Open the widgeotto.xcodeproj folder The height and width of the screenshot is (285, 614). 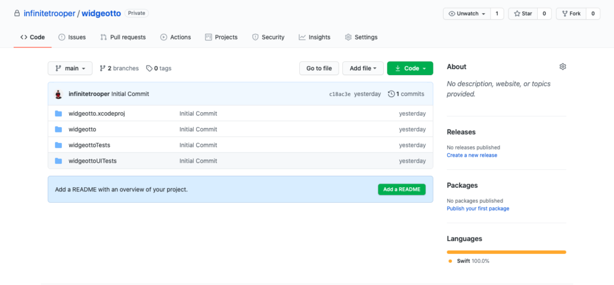97,113
